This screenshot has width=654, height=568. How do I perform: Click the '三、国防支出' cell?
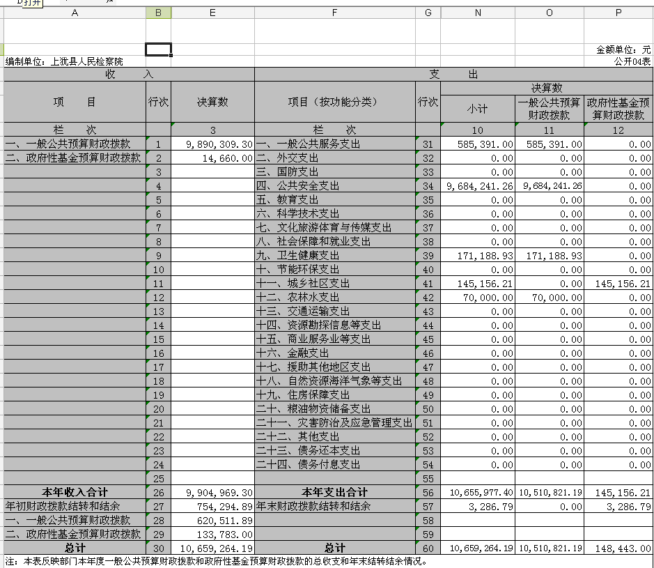click(335, 172)
